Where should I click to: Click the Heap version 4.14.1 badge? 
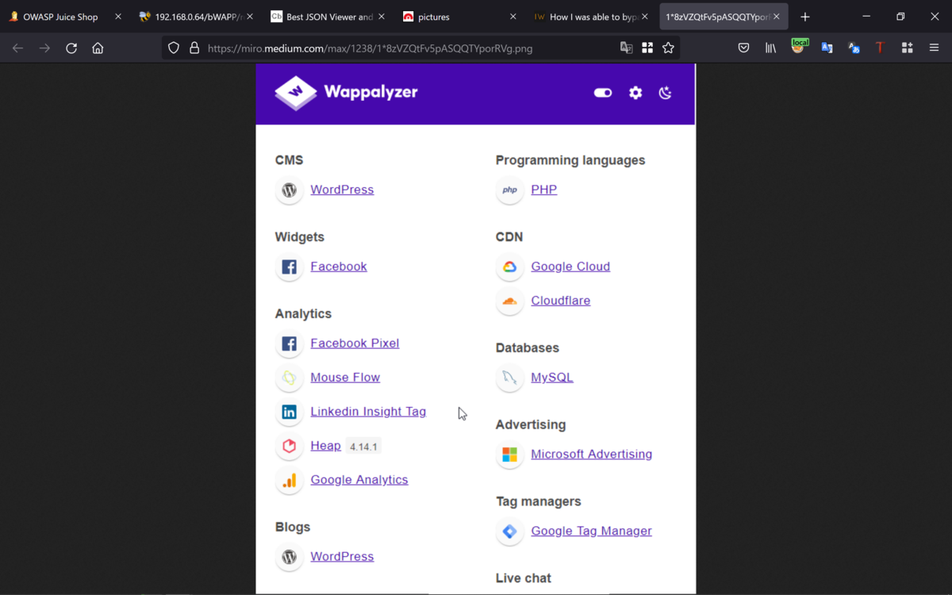(x=363, y=447)
